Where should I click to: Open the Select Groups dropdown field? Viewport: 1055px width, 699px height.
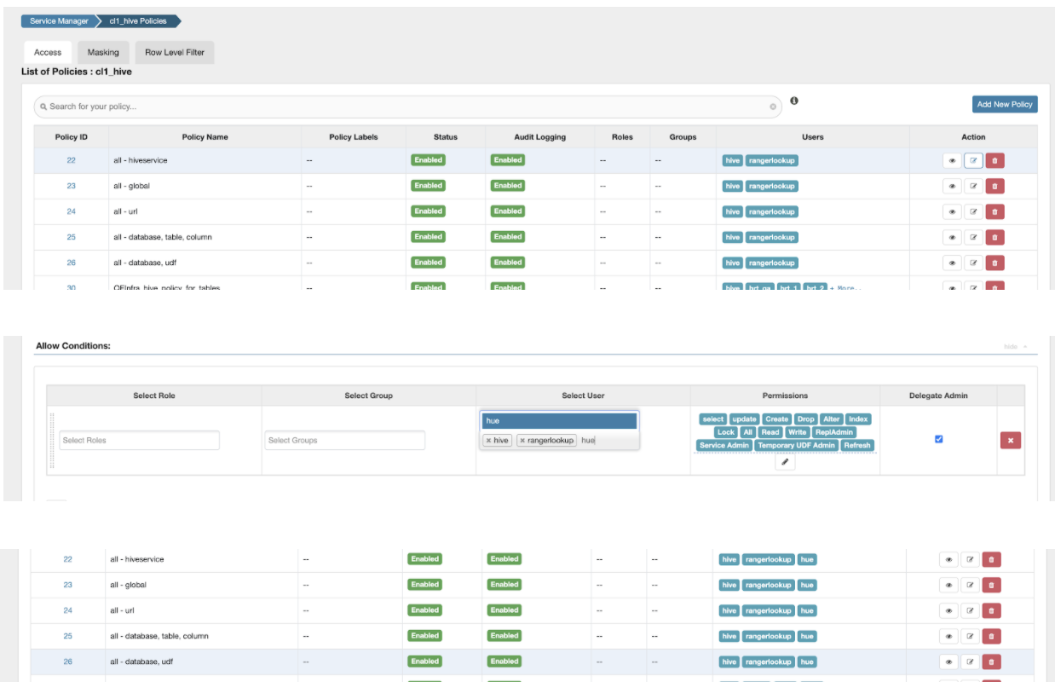344,440
